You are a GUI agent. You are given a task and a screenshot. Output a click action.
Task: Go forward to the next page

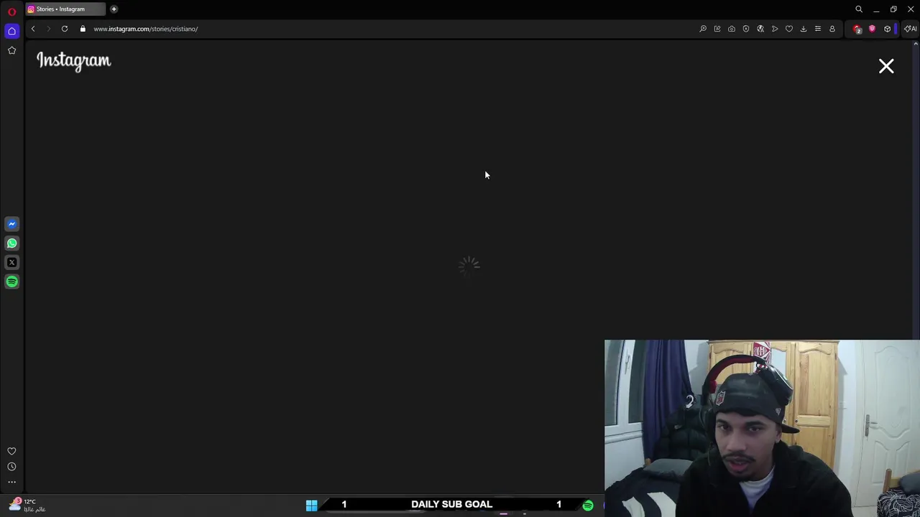pyautogui.click(x=49, y=29)
